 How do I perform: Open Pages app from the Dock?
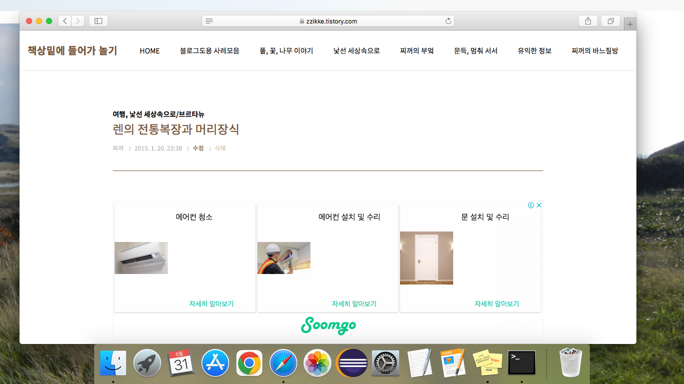(x=453, y=363)
